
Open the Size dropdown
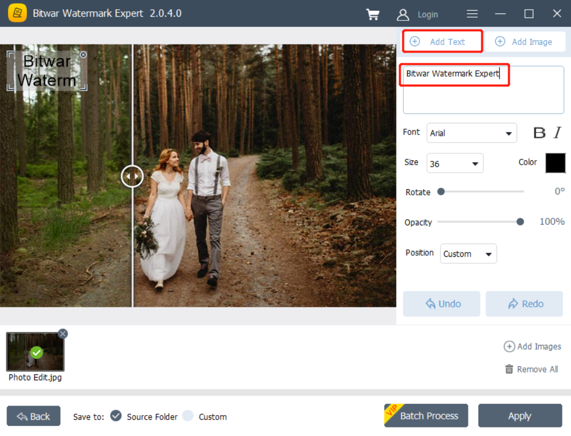tap(455, 163)
